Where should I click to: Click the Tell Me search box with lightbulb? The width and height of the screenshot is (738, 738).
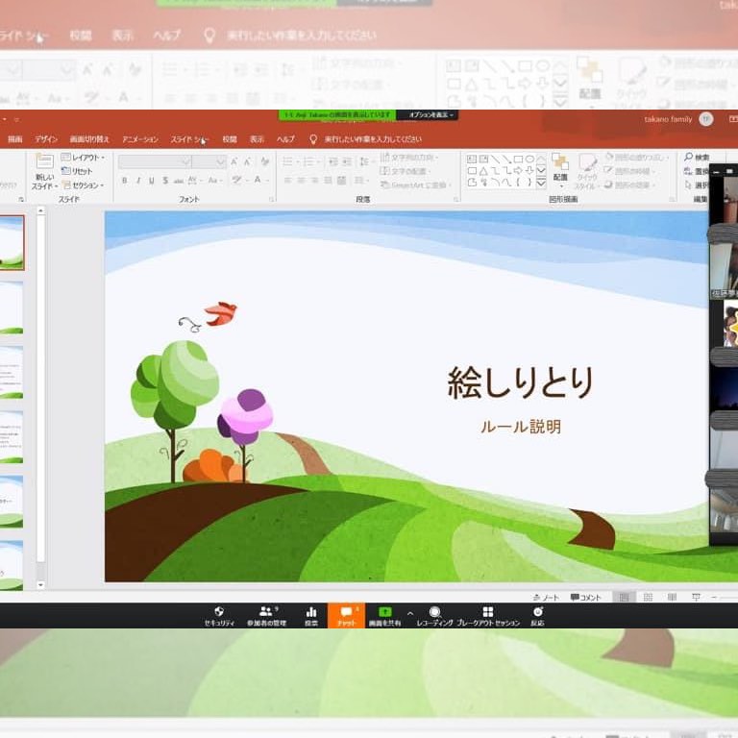point(366,139)
